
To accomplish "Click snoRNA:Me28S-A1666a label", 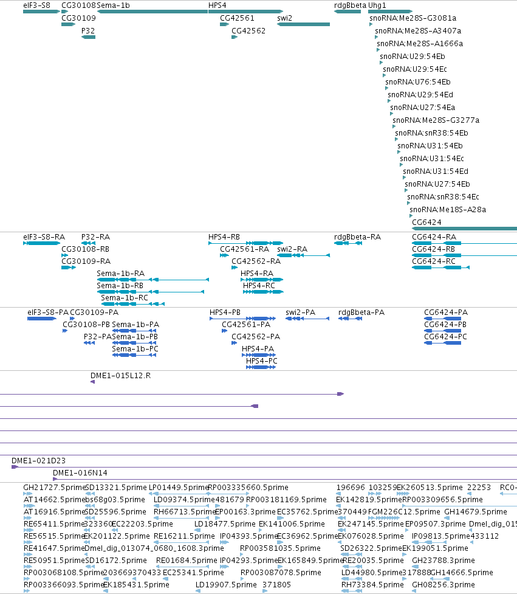I will [x=420, y=44].
